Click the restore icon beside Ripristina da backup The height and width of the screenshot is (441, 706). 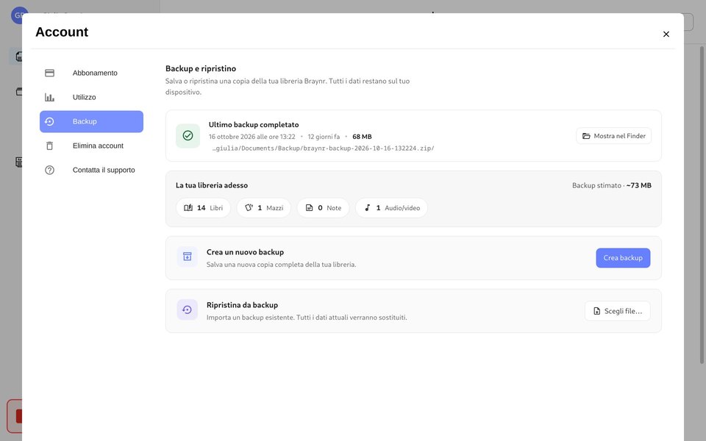(188, 309)
